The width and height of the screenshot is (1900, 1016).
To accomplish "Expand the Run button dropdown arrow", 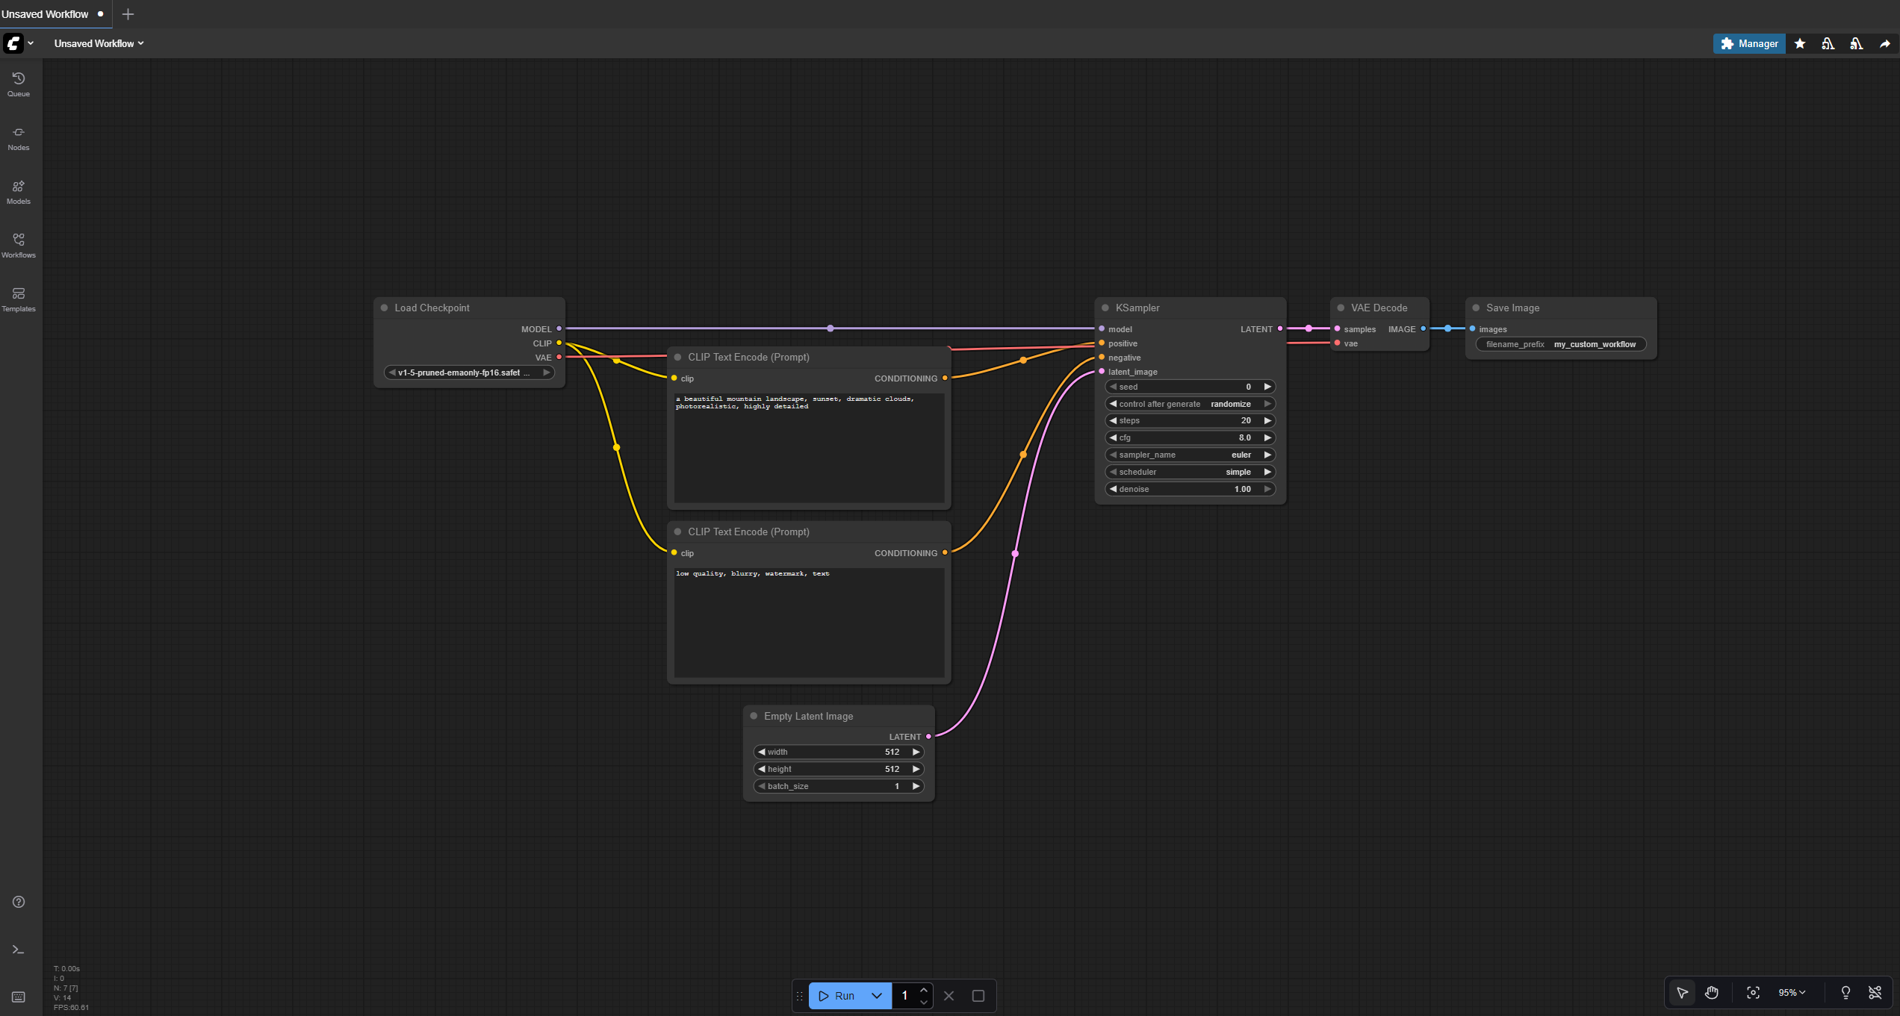I will [877, 996].
